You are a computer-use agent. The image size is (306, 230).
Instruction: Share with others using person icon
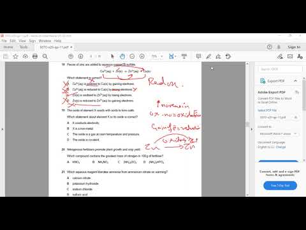click(x=300, y=56)
